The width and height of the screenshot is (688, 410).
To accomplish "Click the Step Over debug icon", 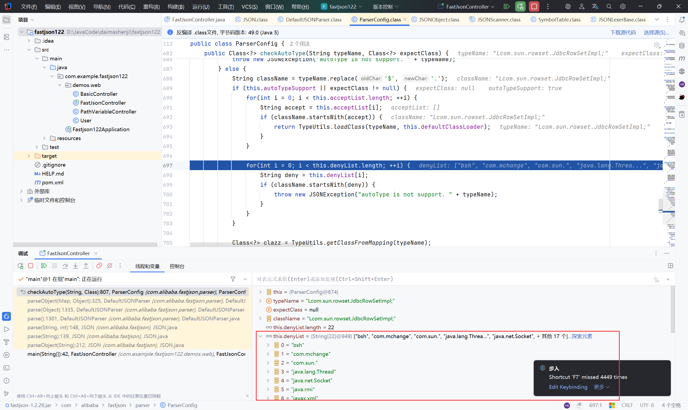I will 65,266.
